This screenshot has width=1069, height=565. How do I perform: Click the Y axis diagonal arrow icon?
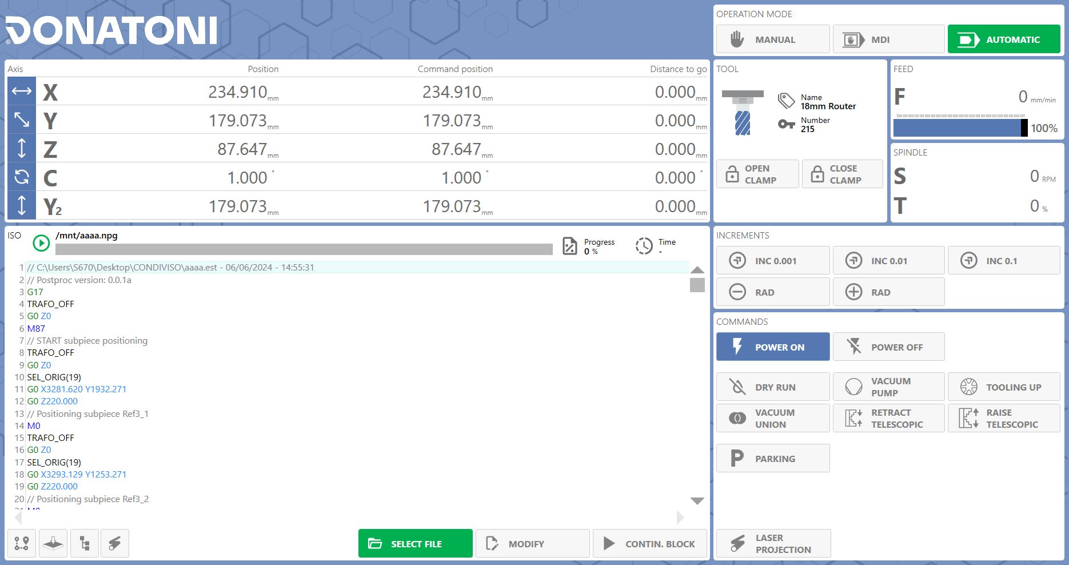tap(22, 120)
